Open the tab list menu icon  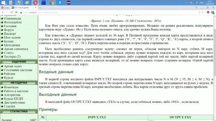(196, 7)
